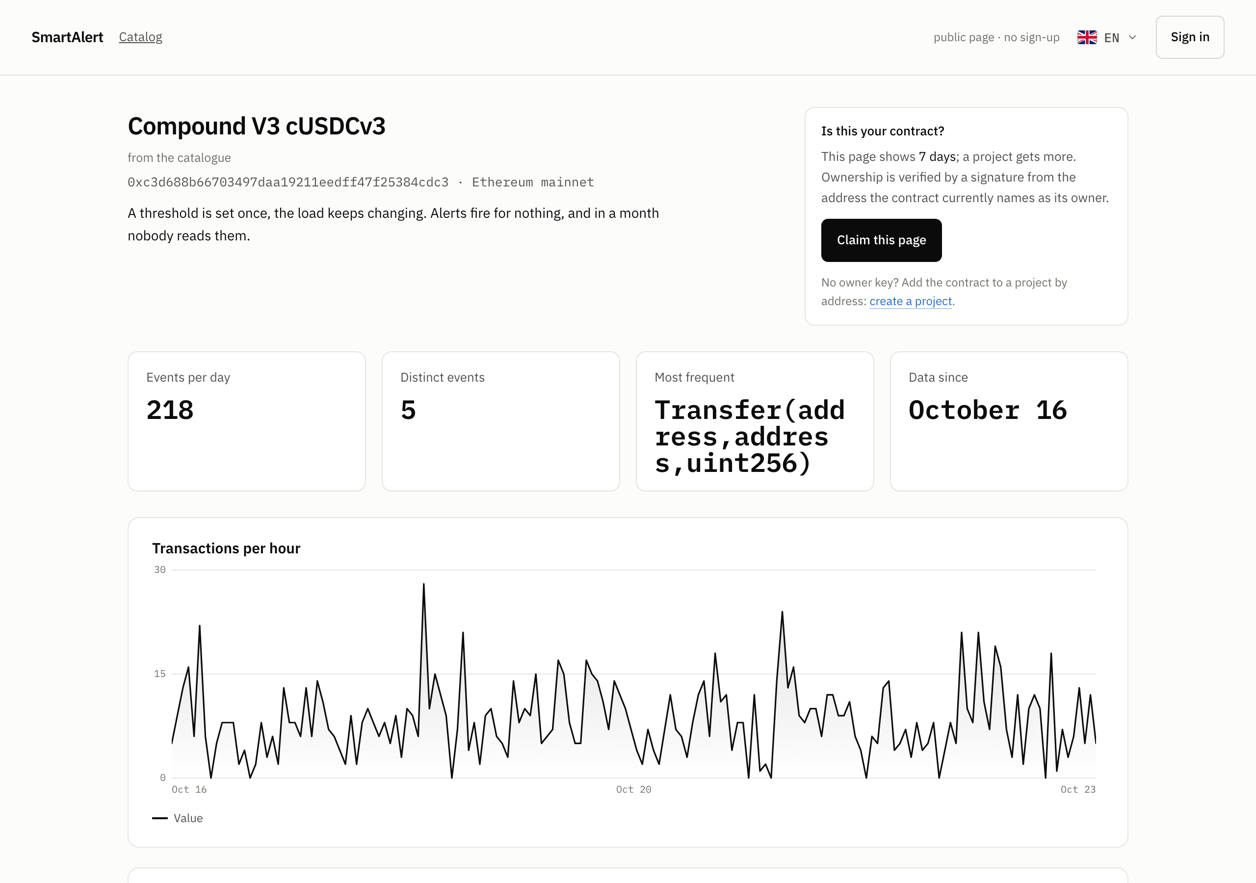Click the Distinct events value 5
The height and width of the screenshot is (883, 1256).
point(408,410)
